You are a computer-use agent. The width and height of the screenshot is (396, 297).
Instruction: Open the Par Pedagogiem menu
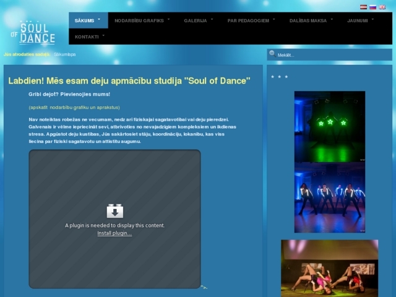247,20
